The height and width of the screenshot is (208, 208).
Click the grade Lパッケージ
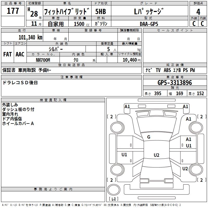click(149, 12)
